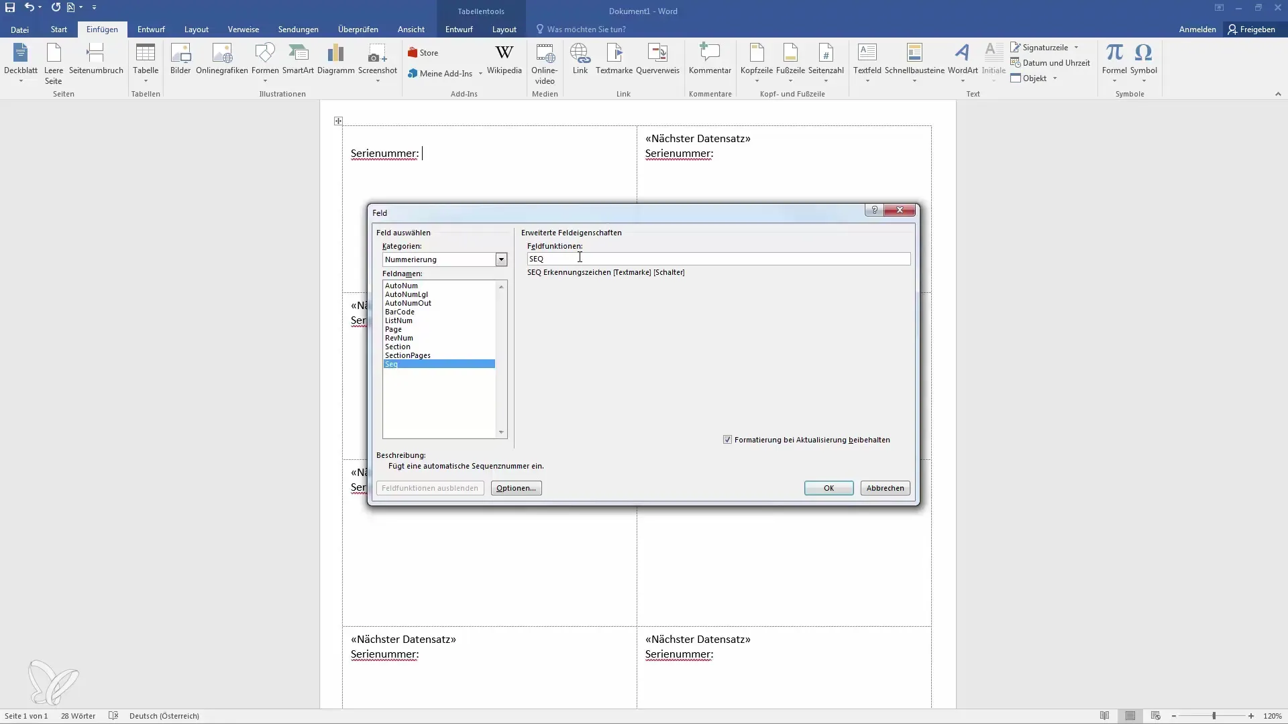Switch to Web Layout view in status bar
This screenshot has height=724, width=1288.
point(1156,716)
